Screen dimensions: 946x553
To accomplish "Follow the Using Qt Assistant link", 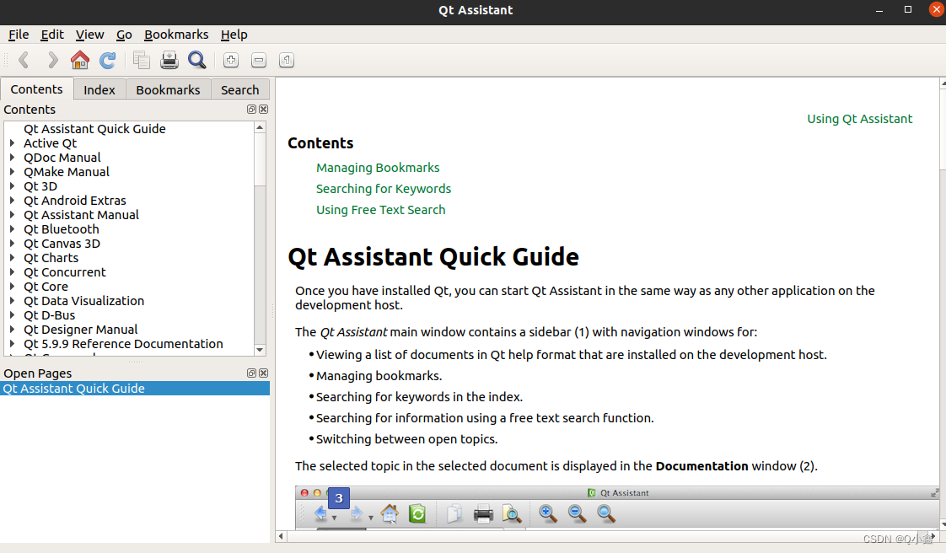I will click(860, 119).
